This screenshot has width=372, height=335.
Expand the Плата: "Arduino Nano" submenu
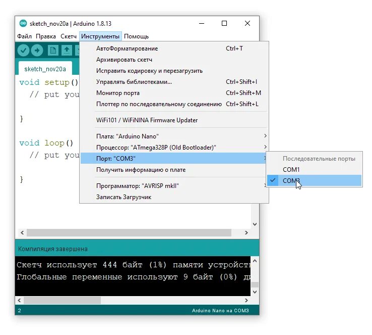(174, 136)
